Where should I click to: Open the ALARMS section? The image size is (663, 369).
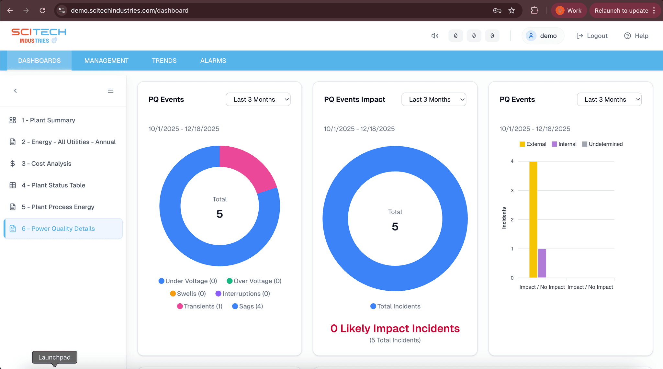[213, 61]
